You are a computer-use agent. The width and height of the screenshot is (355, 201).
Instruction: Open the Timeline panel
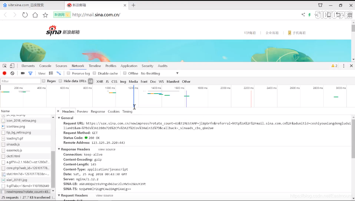pyautogui.click(x=95, y=66)
